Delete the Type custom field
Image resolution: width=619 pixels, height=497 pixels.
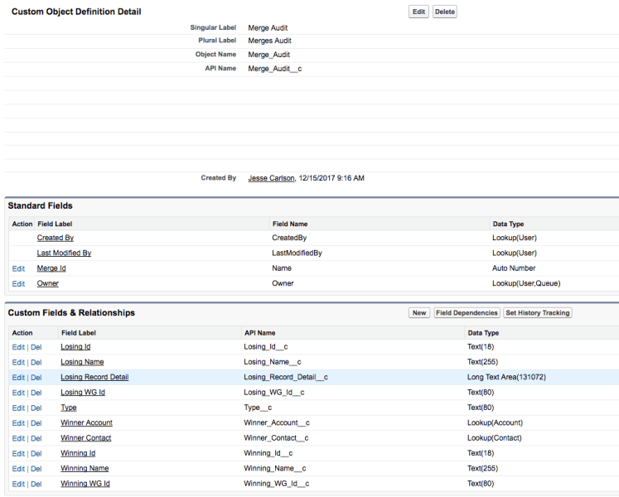[x=36, y=408]
